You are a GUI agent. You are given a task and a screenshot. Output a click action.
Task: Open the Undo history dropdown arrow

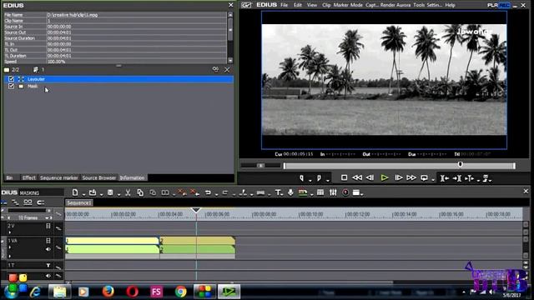(x=216, y=194)
